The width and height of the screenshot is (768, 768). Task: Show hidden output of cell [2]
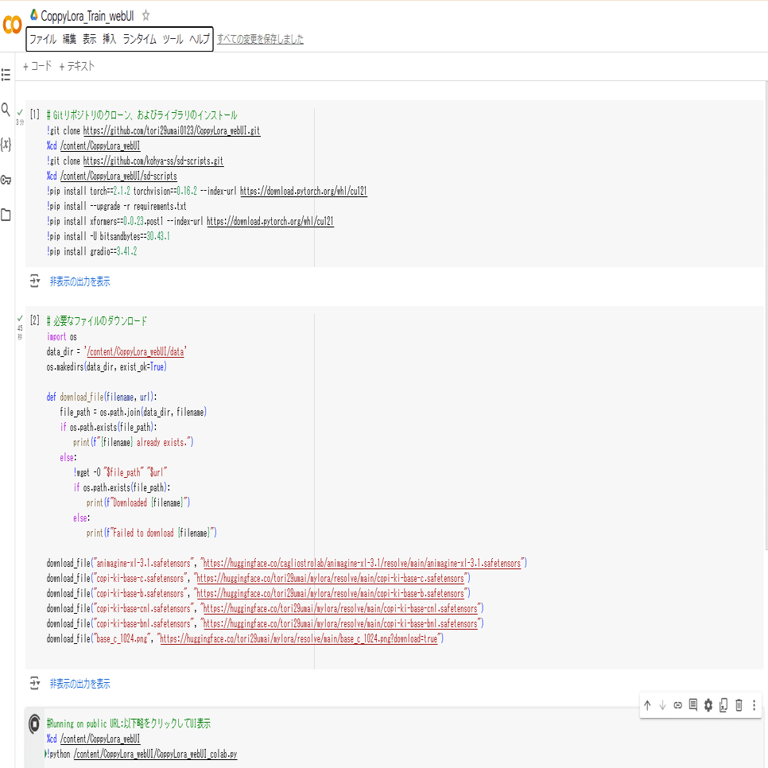(80, 684)
